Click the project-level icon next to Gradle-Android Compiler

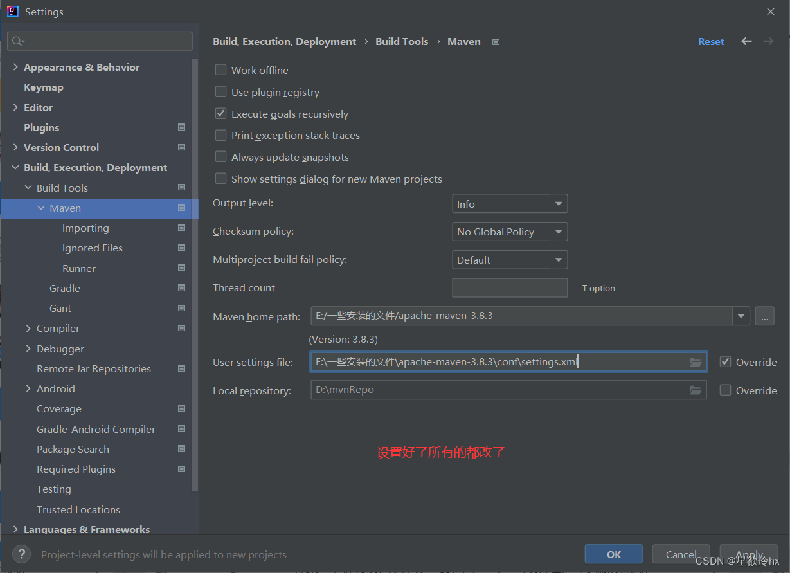click(x=181, y=429)
